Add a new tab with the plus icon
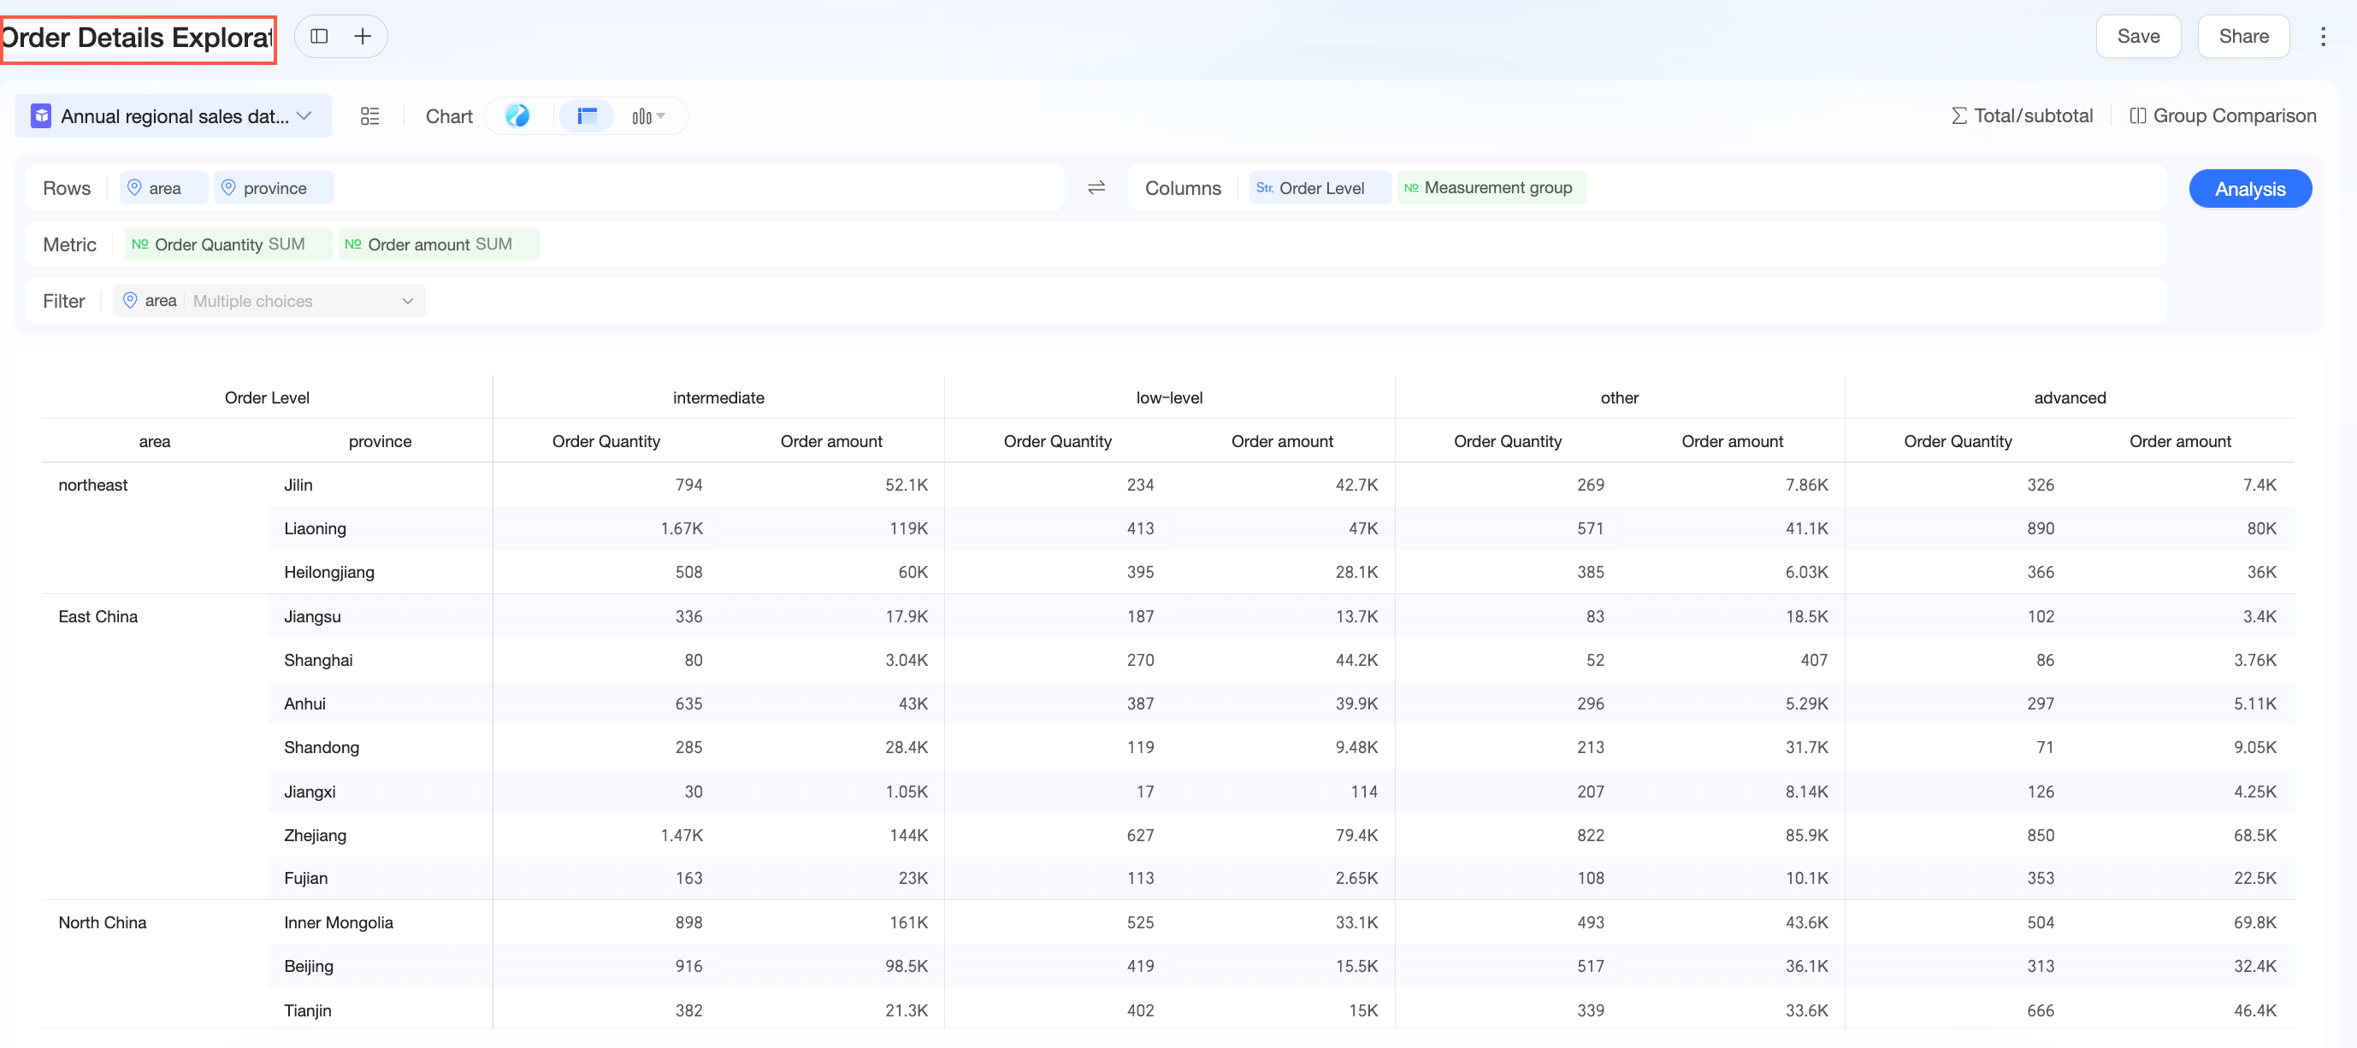Image resolution: width=2357 pixels, height=1048 pixels. 363,37
